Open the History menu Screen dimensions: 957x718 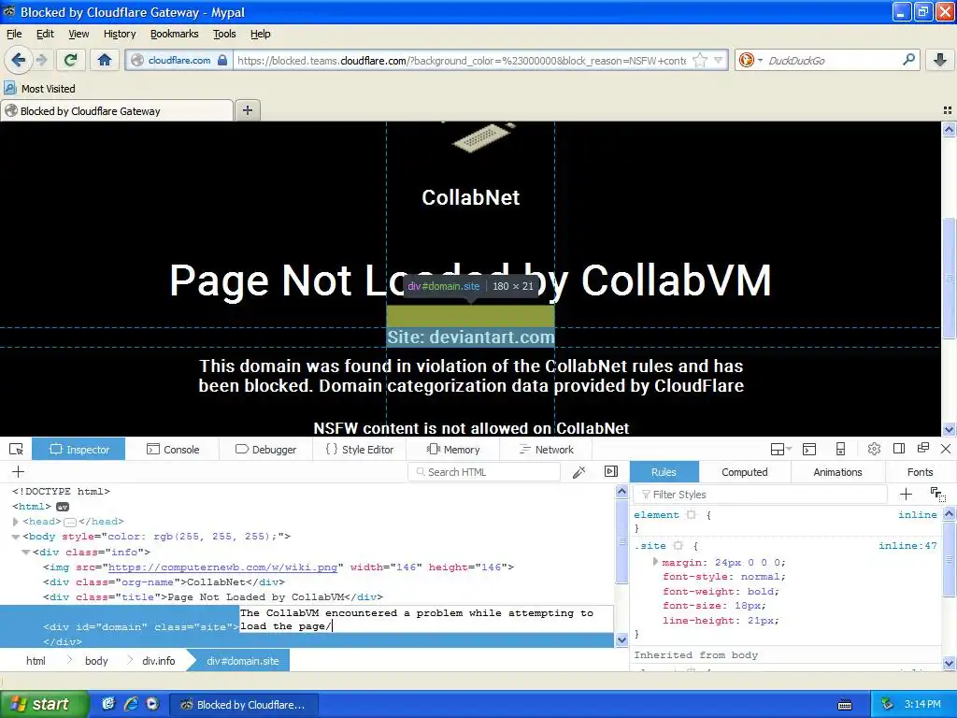coord(120,34)
